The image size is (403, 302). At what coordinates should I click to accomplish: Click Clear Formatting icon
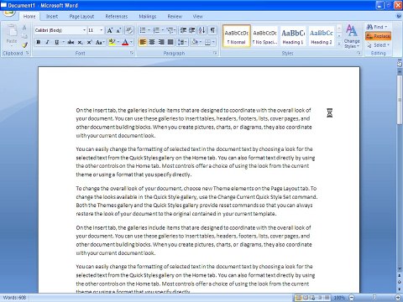coord(129,30)
